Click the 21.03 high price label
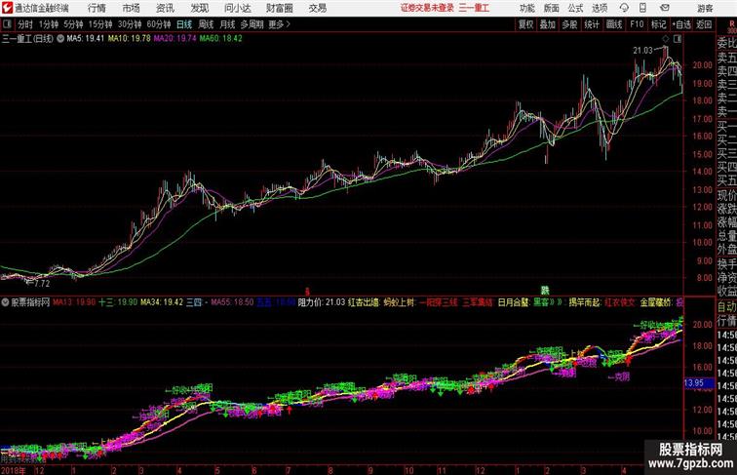 coord(642,51)
